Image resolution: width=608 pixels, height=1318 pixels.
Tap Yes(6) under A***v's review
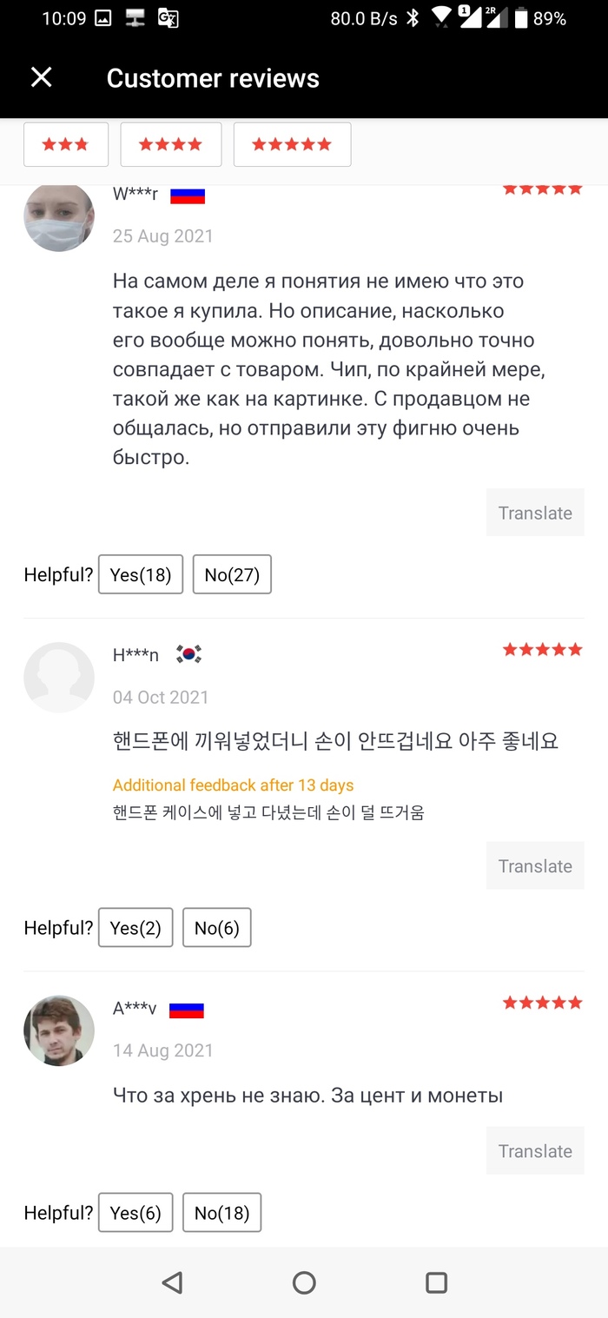pyautogui.click(x=135, y=1213)
